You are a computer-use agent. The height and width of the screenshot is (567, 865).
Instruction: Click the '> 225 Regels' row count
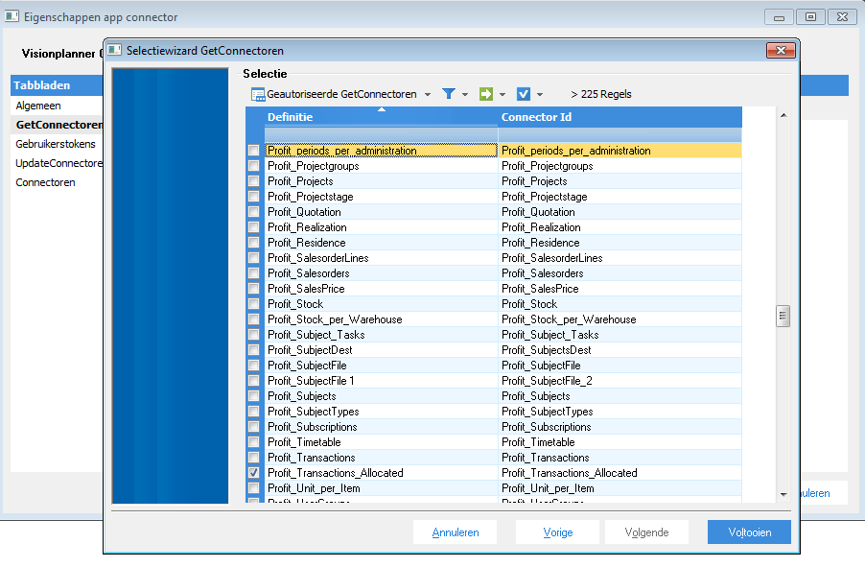tap(601, 94)
